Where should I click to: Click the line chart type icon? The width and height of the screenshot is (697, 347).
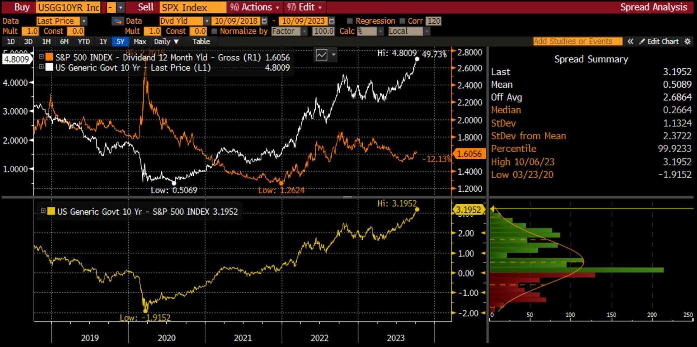(322, 55)
